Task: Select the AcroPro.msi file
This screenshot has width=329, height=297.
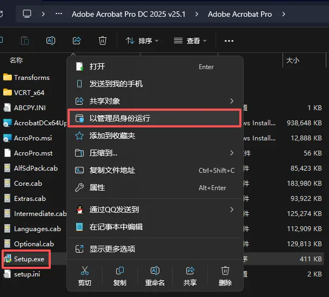Action: (x=28, y=138)
